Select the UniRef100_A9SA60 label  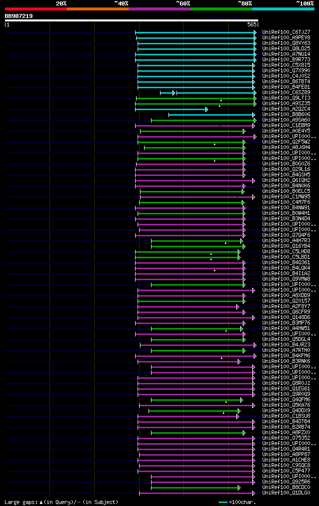(x=286, y=120)
